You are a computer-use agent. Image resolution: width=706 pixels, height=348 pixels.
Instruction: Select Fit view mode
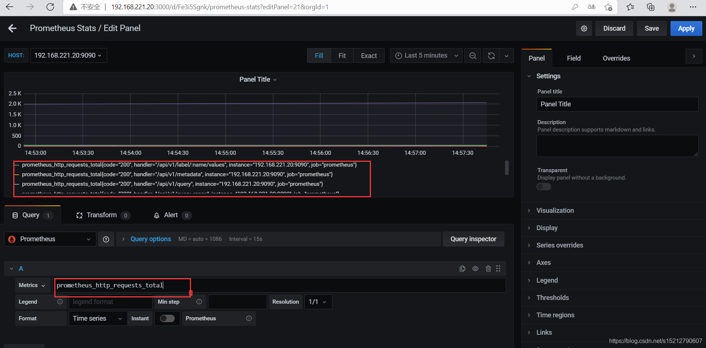(x=342, y=56)
